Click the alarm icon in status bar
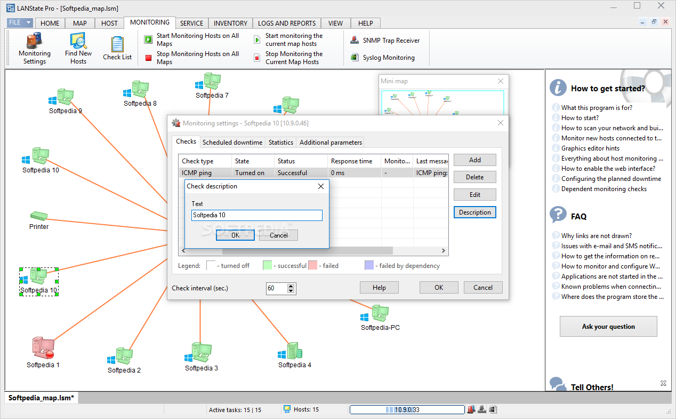The width and height of the screenshot is (676, 419). (471, 409)
